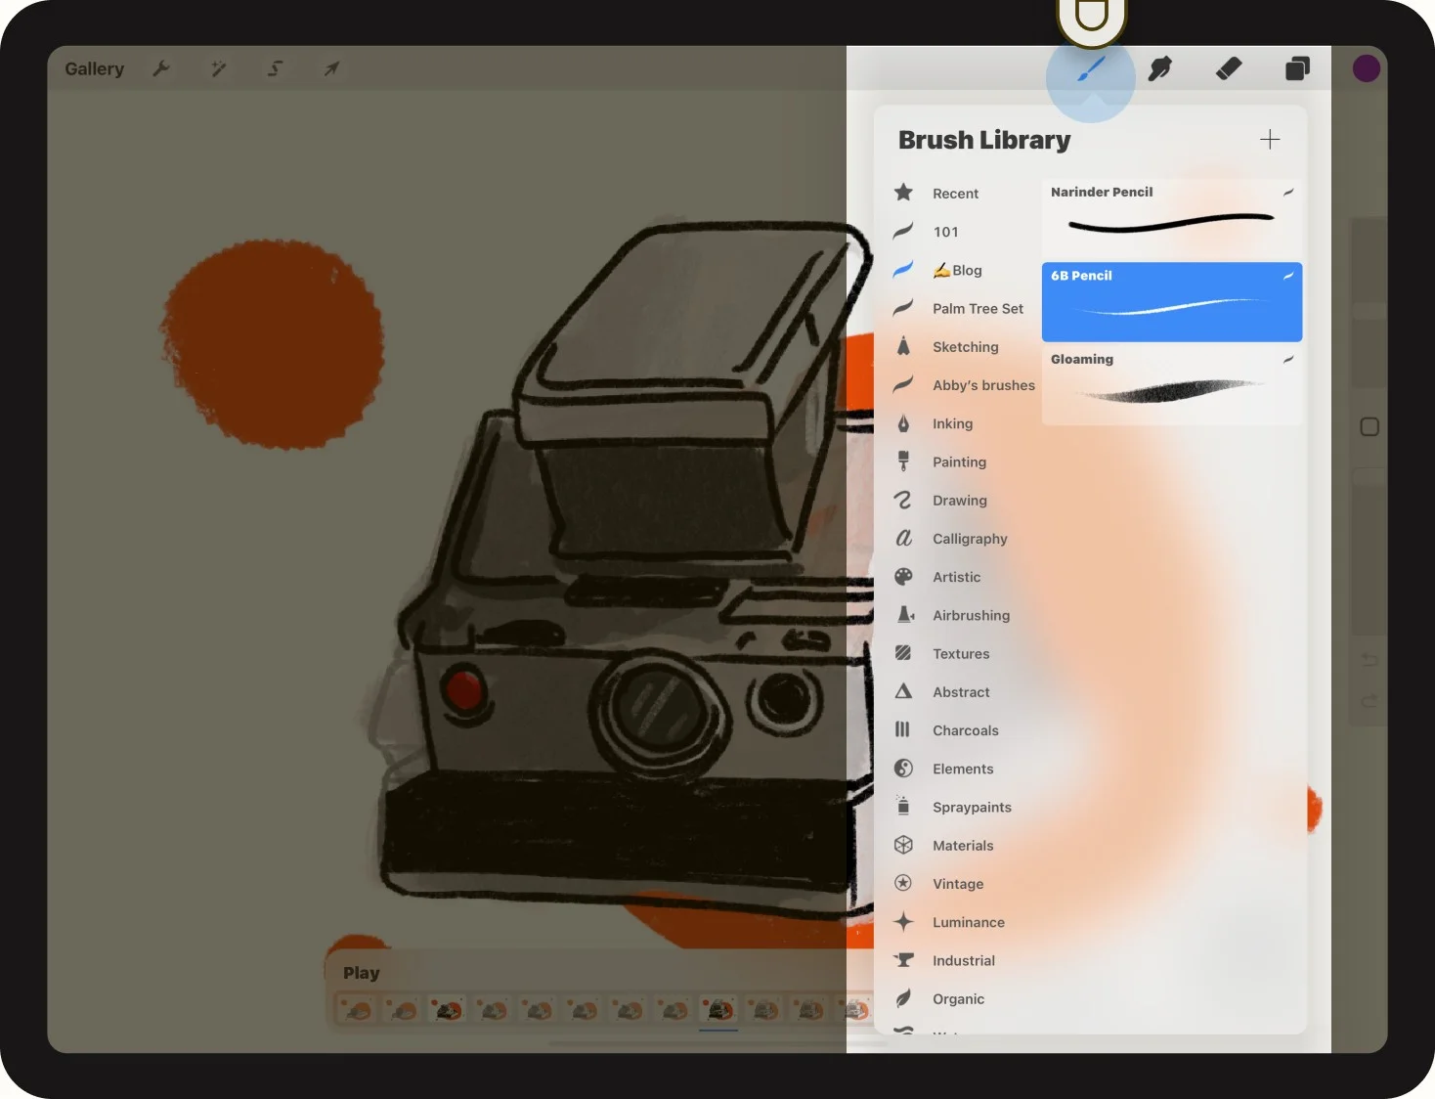The height and width of the screenshot is (1099, 1435).
Task: Open brush settings for 6B Pencil
Action: [1288, 276]
